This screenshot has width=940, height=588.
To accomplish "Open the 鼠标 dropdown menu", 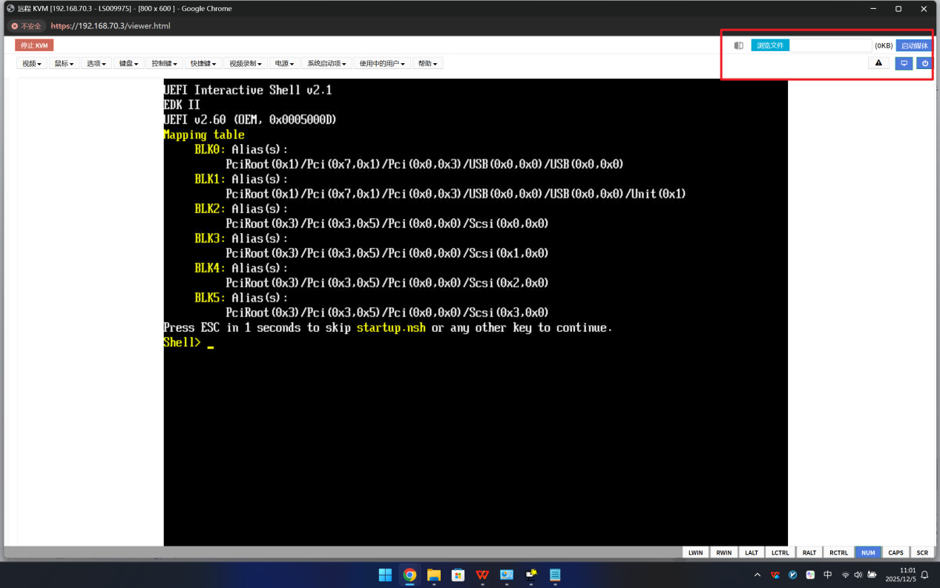I will (64, 64).
